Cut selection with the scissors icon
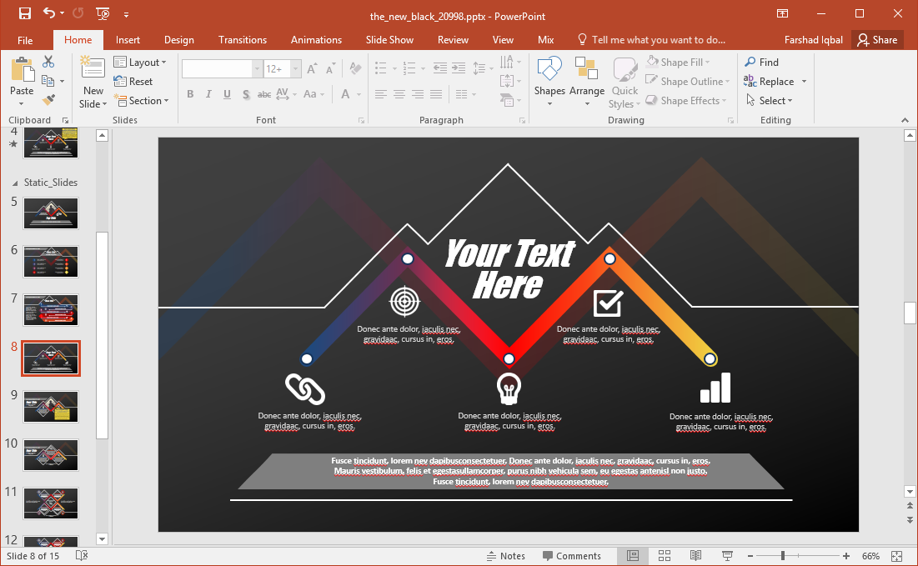Screen dimensions: 918x566 click(48, 62)
